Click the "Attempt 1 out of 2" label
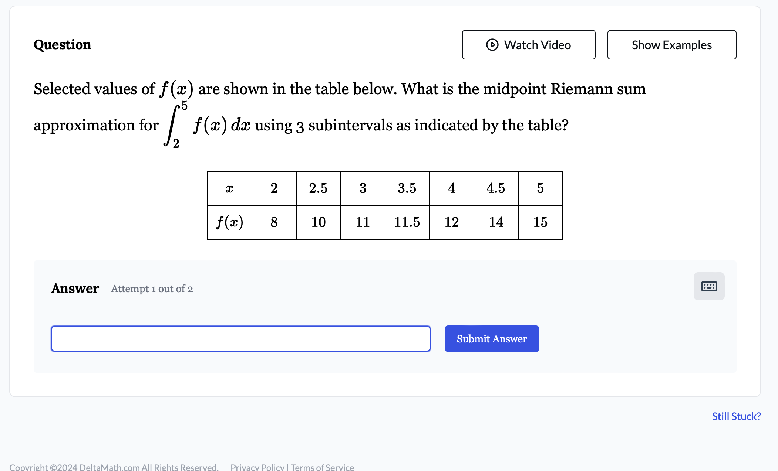The height and width of the screenshot is (471, 778). click(x=152, y=289)
